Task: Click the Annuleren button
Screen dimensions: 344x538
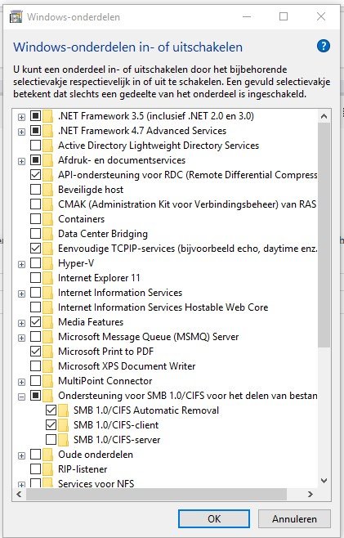Action: point(294,518)
